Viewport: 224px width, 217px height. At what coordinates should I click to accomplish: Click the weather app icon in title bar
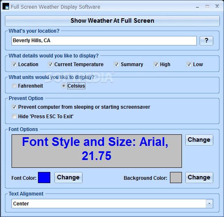click(x=6, y=6)
